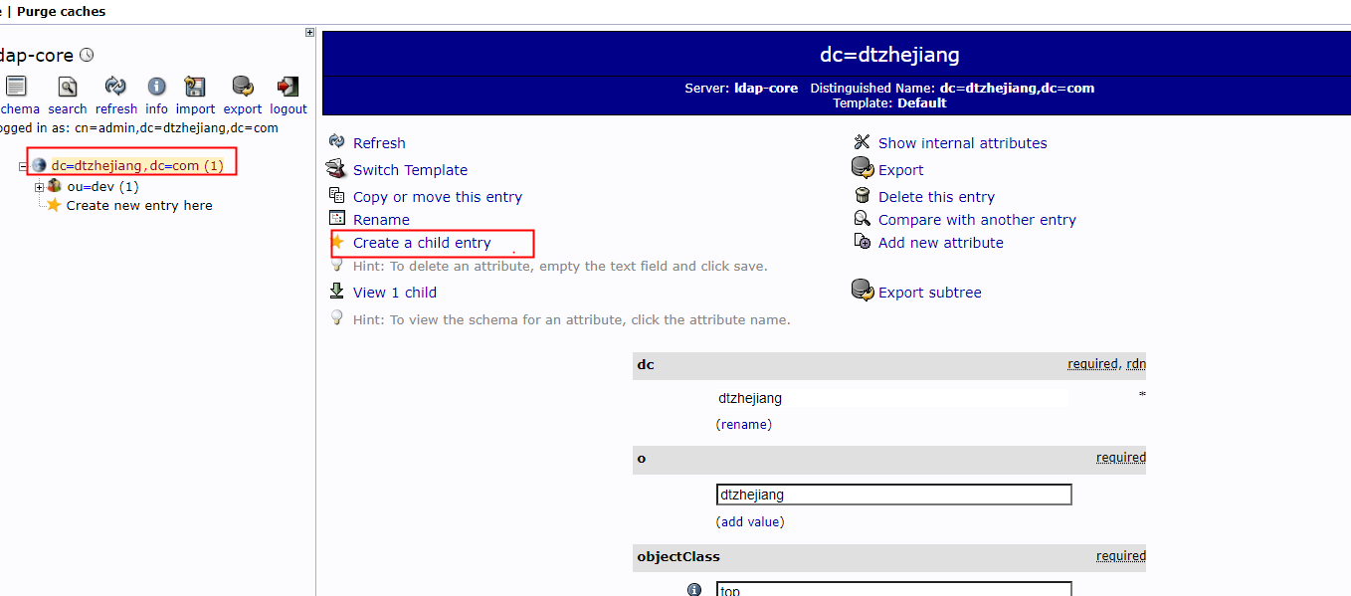1351x596 pixels.
Task: Click Copy or move this entry link
Action: tap(438, 197)
